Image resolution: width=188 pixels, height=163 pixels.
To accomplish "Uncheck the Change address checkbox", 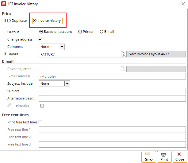I will coord(40,39).
